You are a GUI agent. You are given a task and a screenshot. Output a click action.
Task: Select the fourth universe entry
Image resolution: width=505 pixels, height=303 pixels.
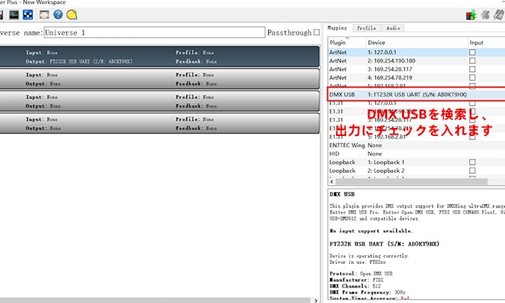(x=159, y=123)
